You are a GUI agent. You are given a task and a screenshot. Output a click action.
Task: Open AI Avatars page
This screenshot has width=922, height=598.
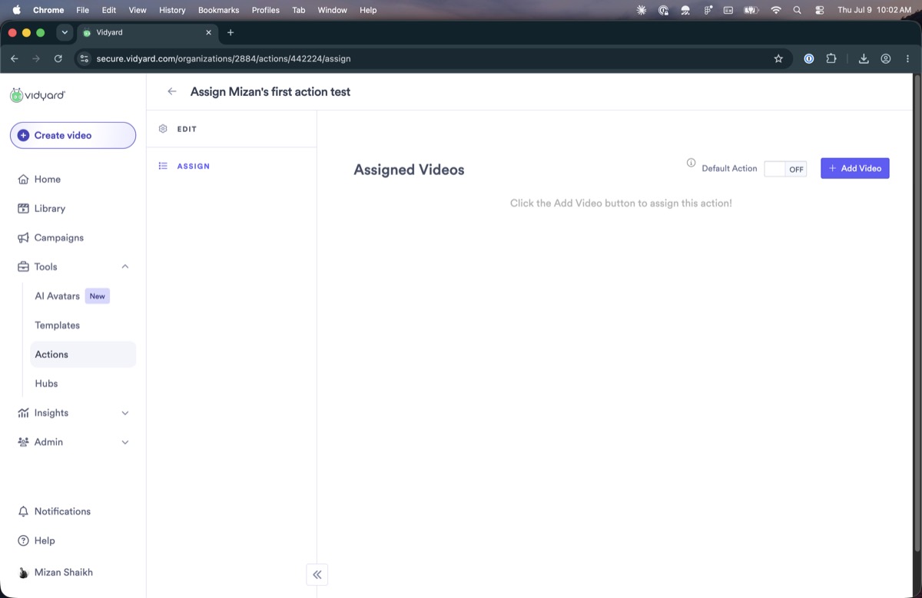click(83, 296)
